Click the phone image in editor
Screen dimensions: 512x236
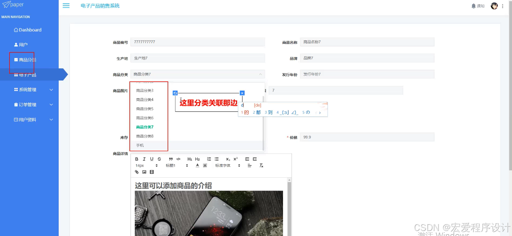coord(209,213)
